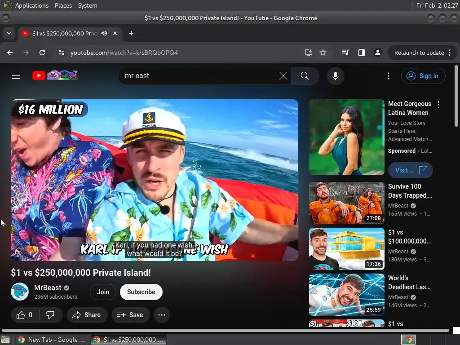Go forward in Chrome
The height and width of the screenshot is (345, 460).
click(26, 53)
